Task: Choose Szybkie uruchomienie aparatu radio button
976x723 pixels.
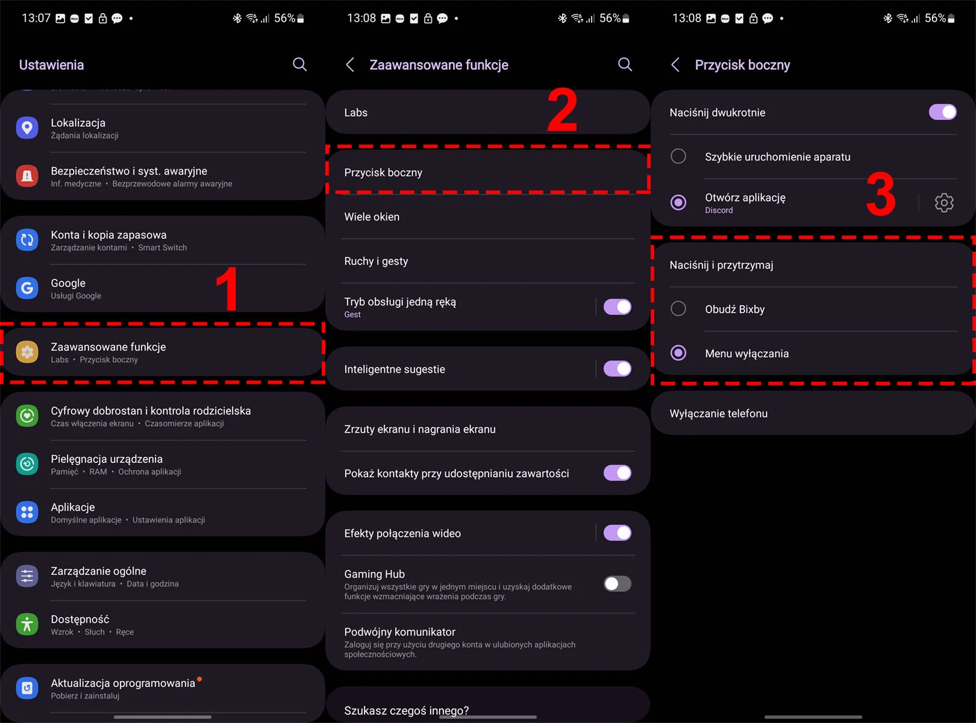Action: point(678,157)
